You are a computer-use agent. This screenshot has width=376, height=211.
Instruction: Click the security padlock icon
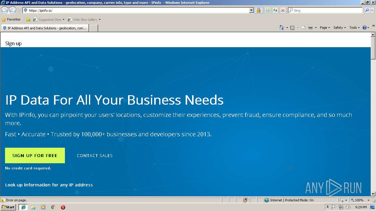tap(258, 10)
